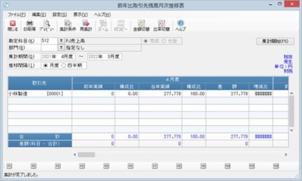This screenshot has height=181, width=302.
Task: Click the 比率切替 ratio switch icon
Action: [x=162, y=26]
